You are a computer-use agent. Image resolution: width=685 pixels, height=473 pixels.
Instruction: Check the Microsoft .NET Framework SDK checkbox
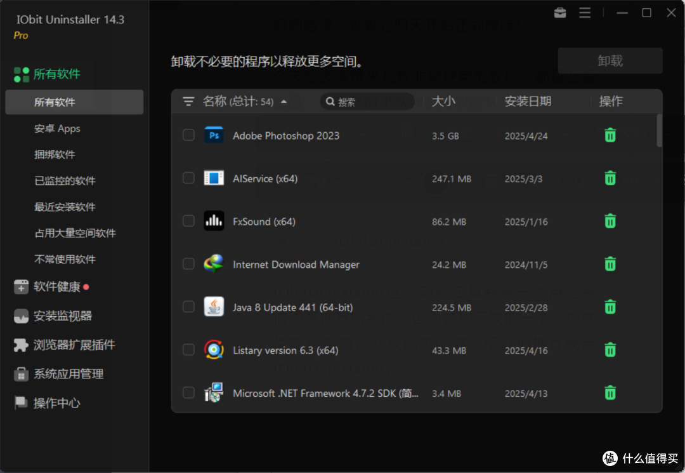(188, 392)
